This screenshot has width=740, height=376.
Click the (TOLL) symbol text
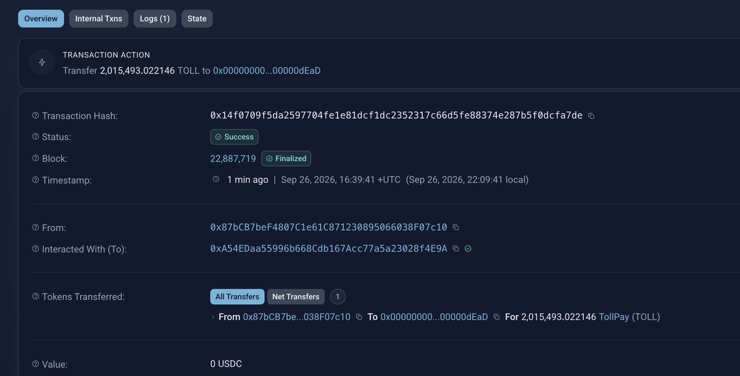pyautogui.click(x=646, y=317)
